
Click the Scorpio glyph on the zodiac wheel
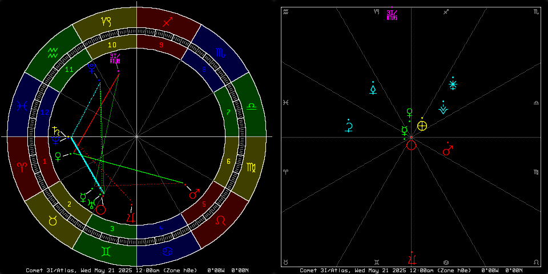220,53
